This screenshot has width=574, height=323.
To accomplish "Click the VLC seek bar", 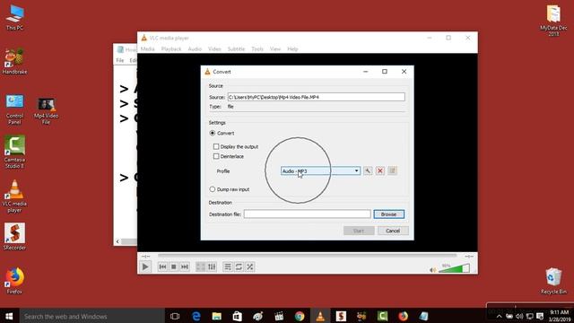I will (x=308, y=256).
